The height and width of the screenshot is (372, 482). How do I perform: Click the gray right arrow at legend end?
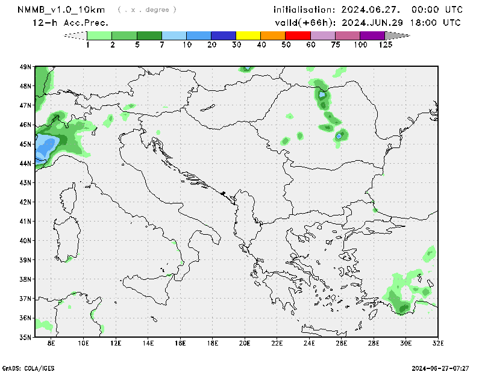[x=398, y=36]
